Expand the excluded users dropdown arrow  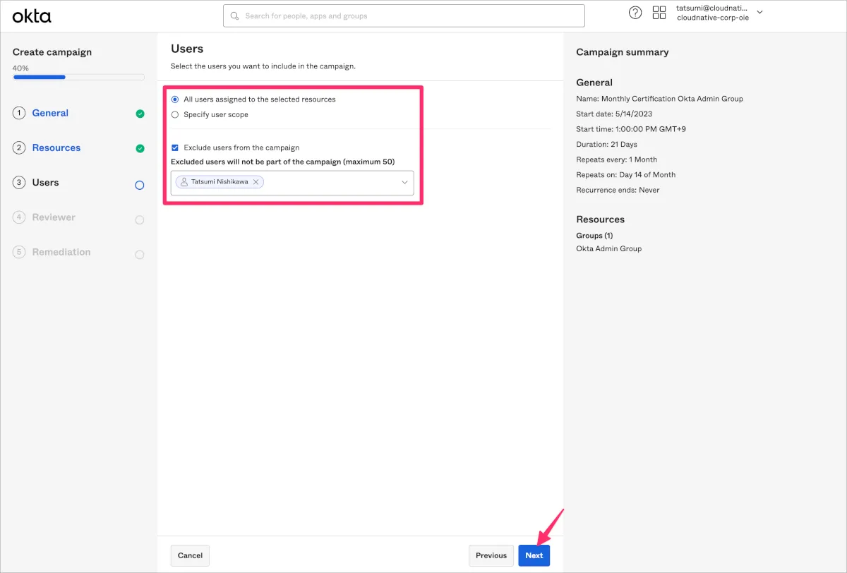tap(404, 182)
